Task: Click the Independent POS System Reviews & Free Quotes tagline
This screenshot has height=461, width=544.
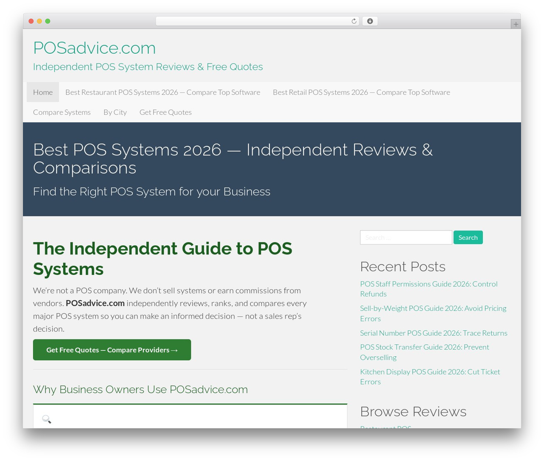Action: pyautogui.click(x=148, y=67)
